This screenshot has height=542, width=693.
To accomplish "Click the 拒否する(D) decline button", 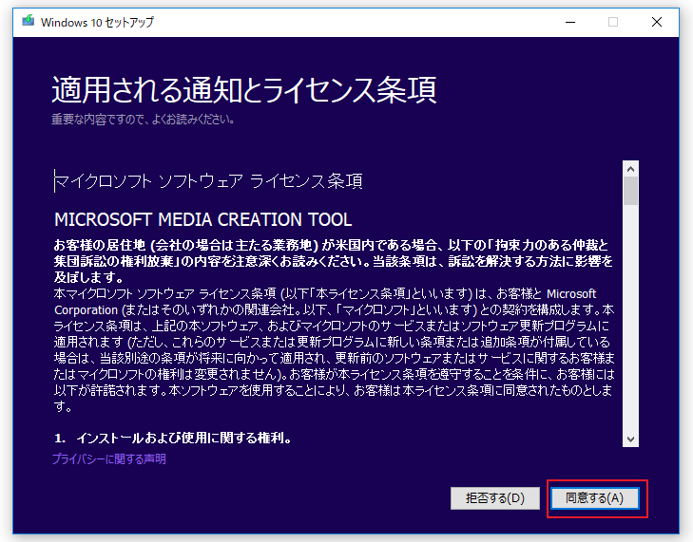I will click(495, 498).
